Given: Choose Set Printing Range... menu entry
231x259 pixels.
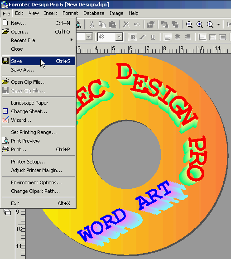Looking at the screenshot, I should pos(38,132).
